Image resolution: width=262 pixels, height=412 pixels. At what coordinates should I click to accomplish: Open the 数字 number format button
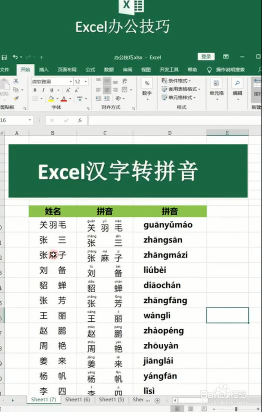(147, 90)
